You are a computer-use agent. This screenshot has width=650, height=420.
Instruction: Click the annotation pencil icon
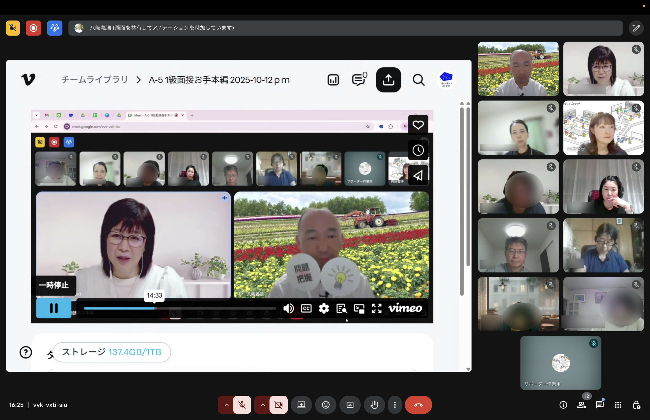pos(636,28)
